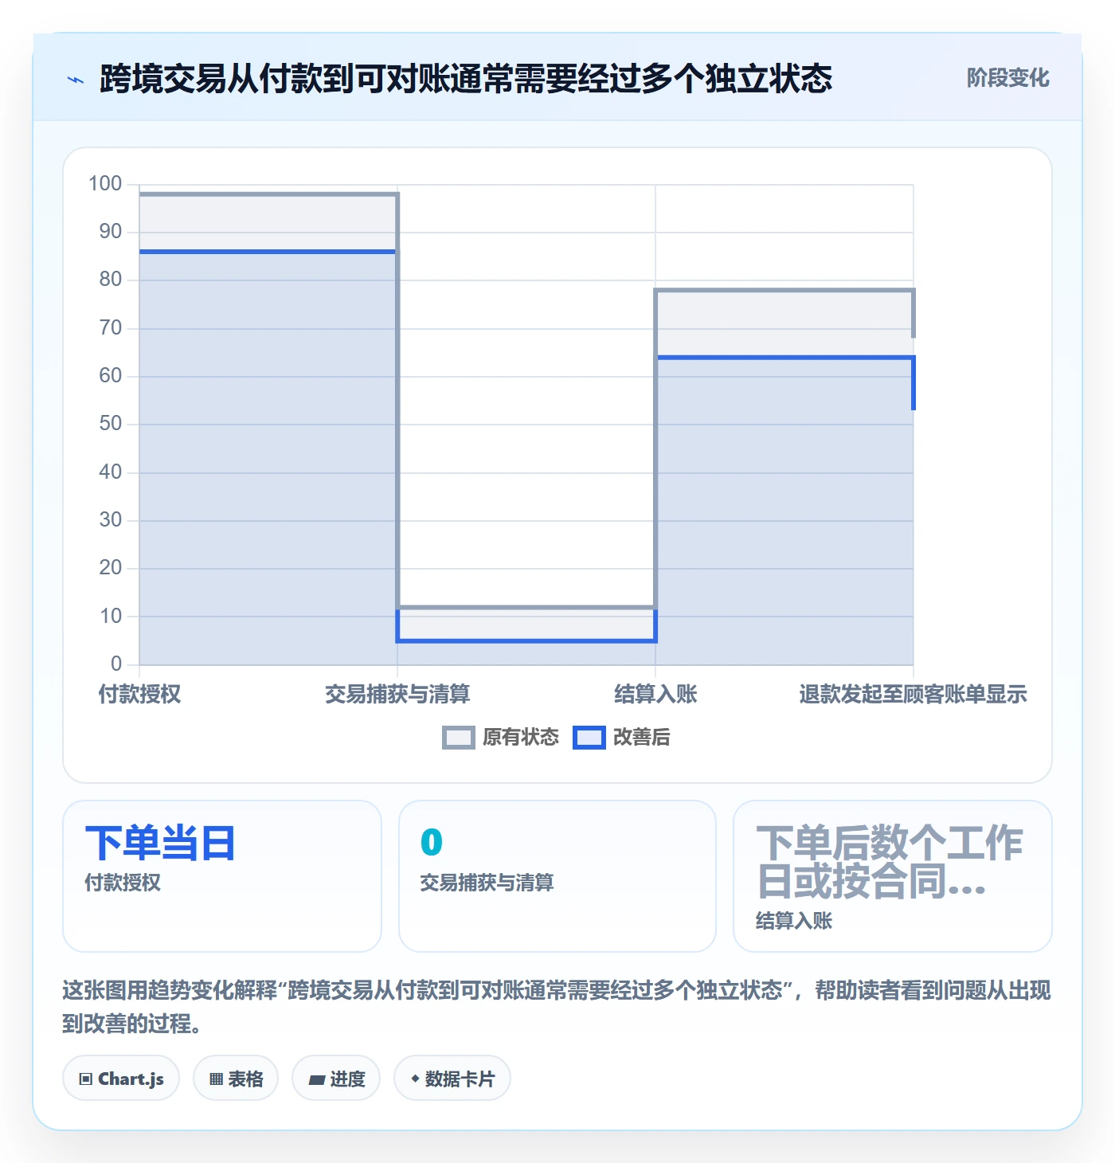The height and width of the screenshot is (1163, 1115).
Task: Click the 付款授权 x-axis label
Action: 139,695
